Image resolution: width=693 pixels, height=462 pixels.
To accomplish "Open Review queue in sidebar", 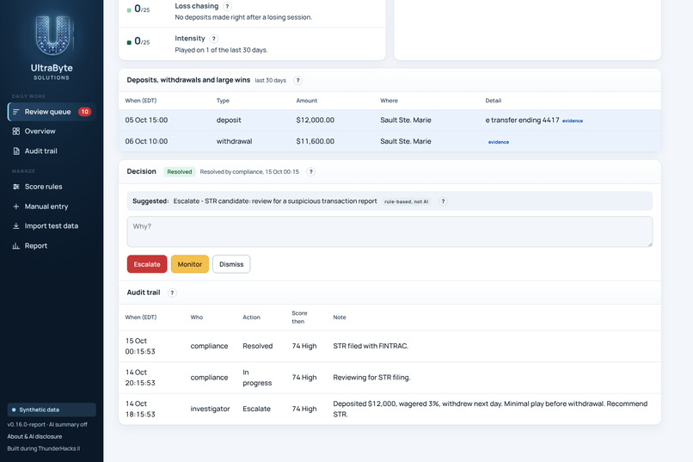I will tap(52, 112).
